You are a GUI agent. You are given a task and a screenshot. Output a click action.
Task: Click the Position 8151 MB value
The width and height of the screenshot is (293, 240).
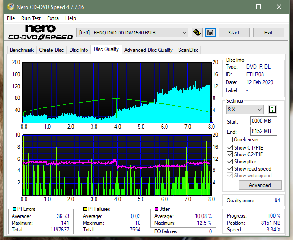pos(271,223)
